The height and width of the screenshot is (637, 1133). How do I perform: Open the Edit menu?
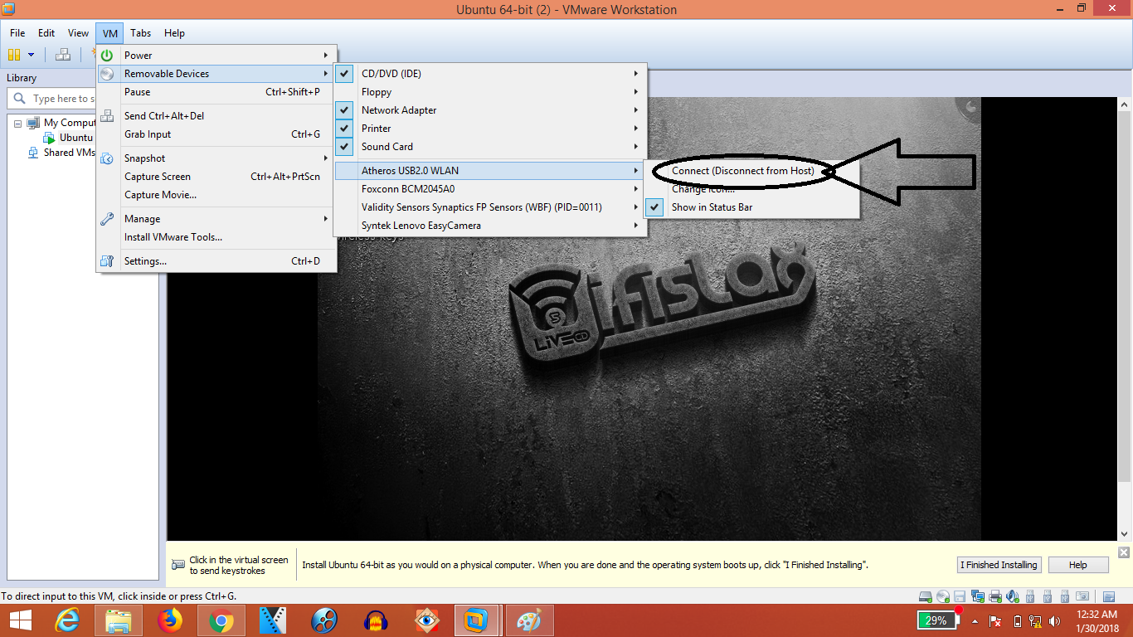click(x=46, y=33)
